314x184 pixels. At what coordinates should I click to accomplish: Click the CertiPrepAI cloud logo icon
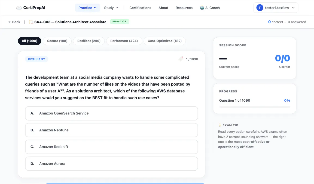click(x=19, y=8)
